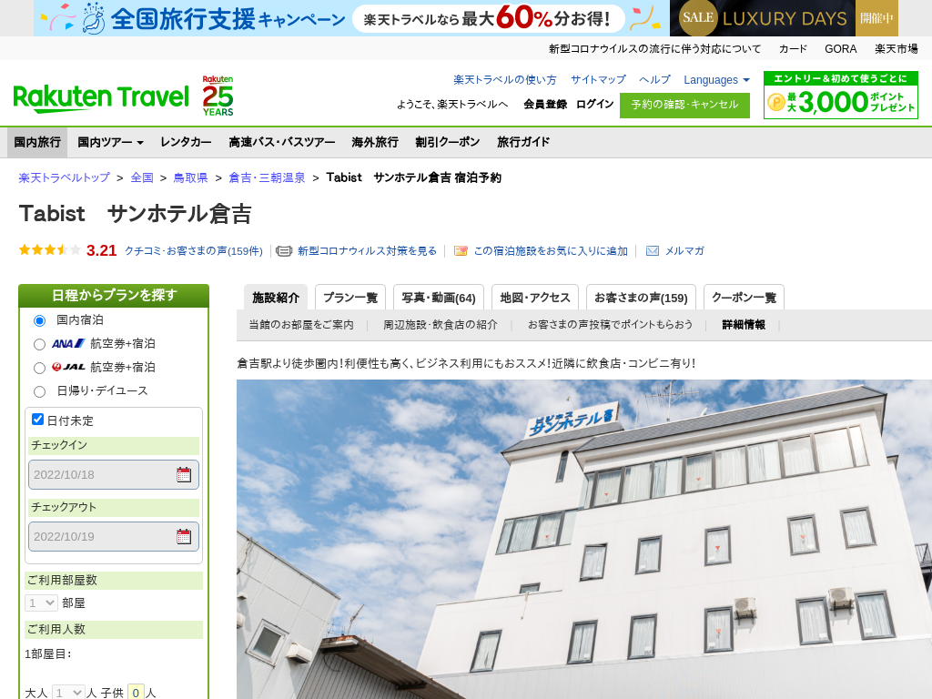Image resolution: width=932 pixels, height=699 pixels.
Task: Open the room count dropdown
Action: coord(41,603)
